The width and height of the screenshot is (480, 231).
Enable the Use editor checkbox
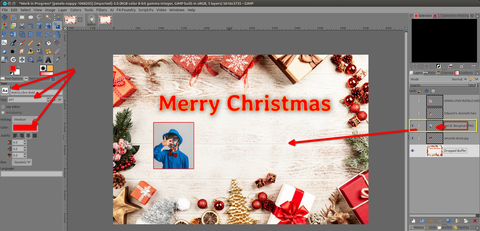click(3, 107)
